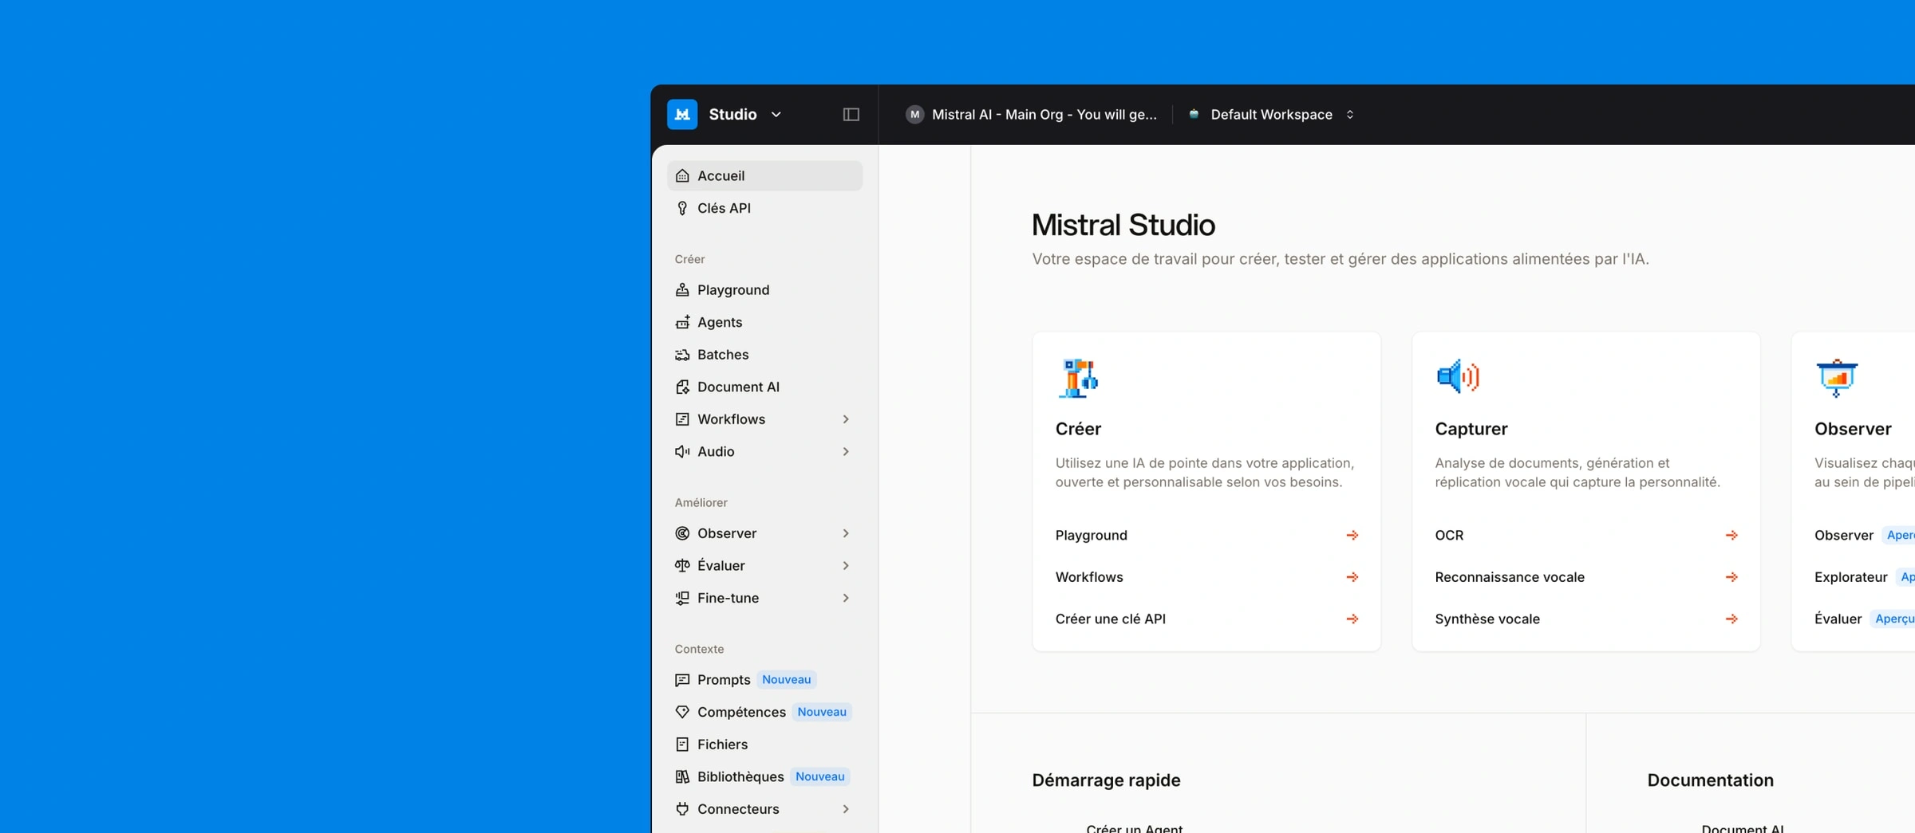Click the Accueil home icon

click(682, 175)
